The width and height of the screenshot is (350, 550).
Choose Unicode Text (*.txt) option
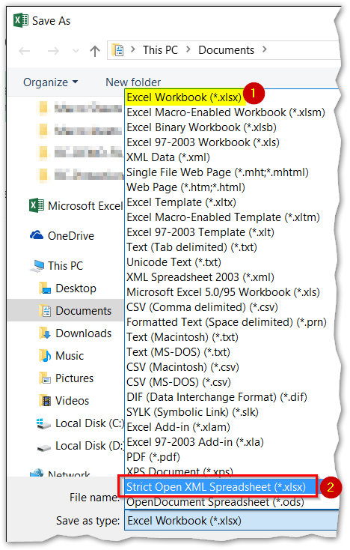(174, 262)
